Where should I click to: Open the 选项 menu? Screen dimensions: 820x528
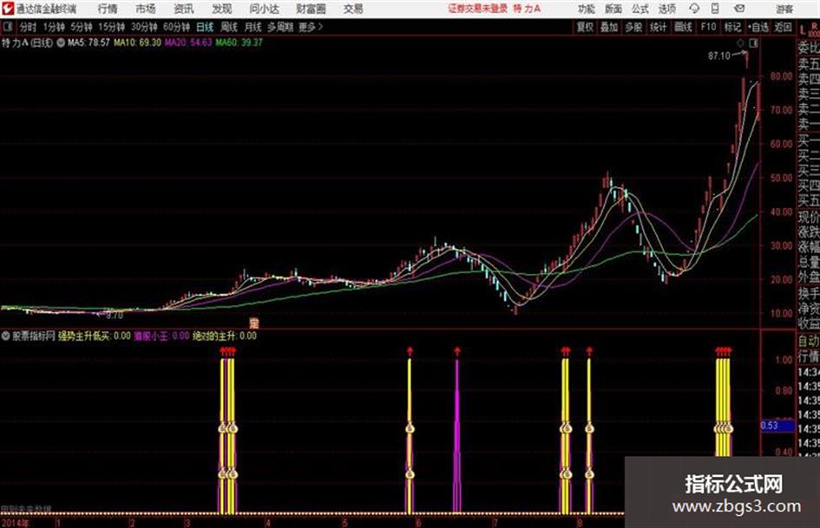click(666, 9)
